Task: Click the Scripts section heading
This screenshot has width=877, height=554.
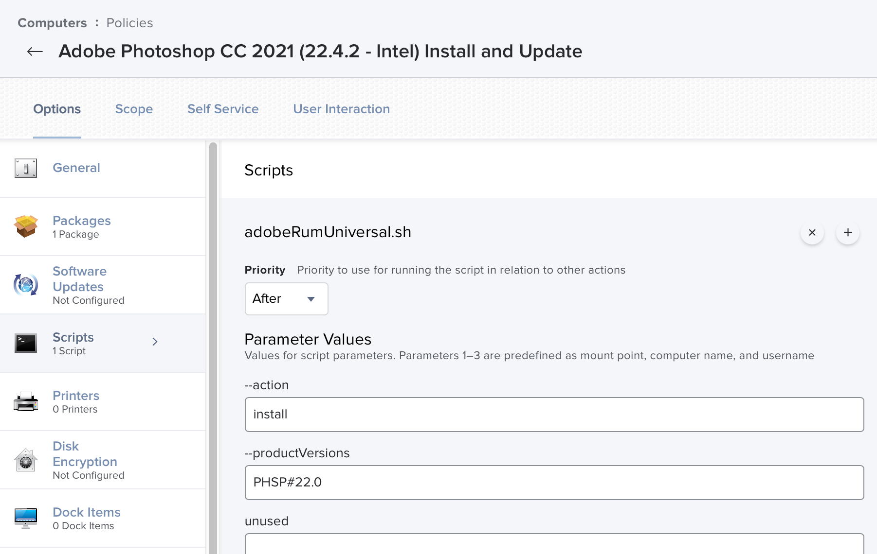Action: [269, 171]
